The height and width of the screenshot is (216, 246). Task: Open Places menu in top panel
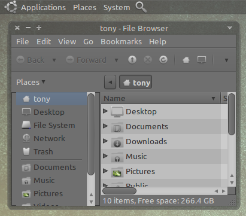coord(84,8)
